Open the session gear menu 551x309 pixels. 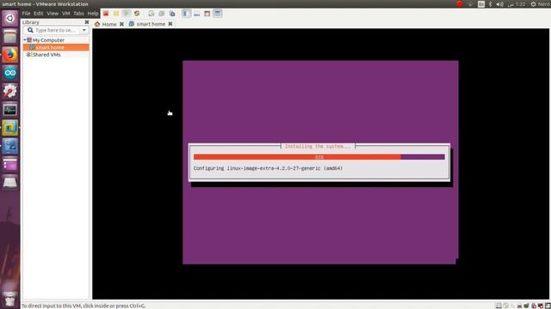click(533, 3)
